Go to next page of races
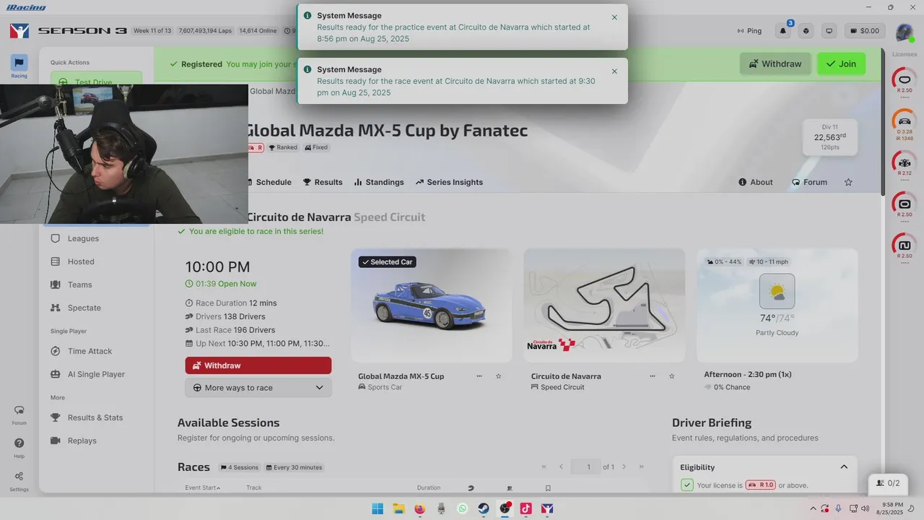 click(624, 467)
